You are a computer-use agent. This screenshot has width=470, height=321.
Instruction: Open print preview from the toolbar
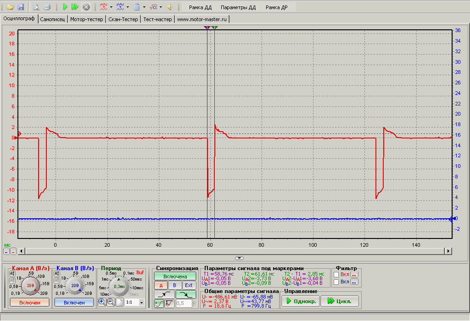pyautogui.click(x=36, y=7)
